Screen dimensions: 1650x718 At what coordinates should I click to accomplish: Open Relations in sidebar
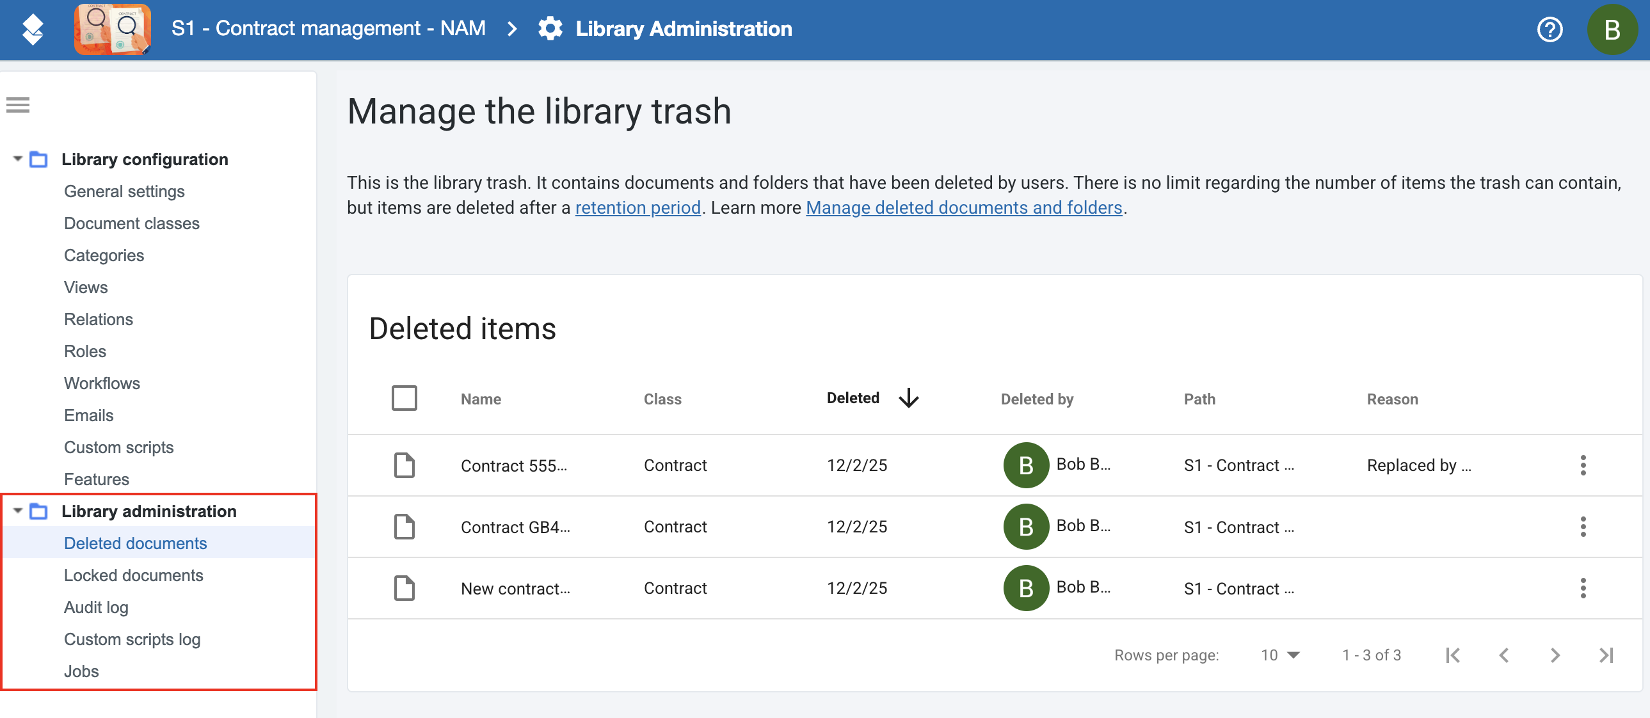tap(99, 319)
